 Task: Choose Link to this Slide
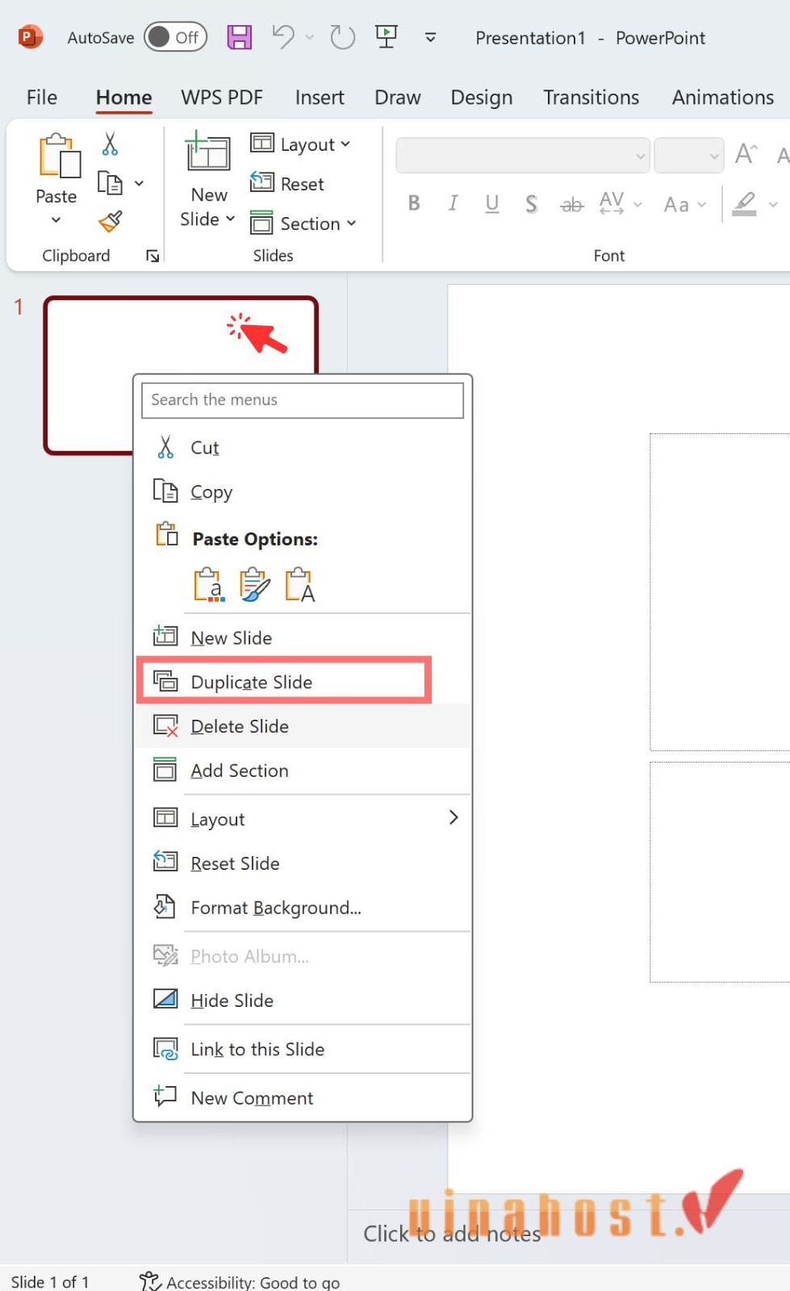click(303, 1049)
